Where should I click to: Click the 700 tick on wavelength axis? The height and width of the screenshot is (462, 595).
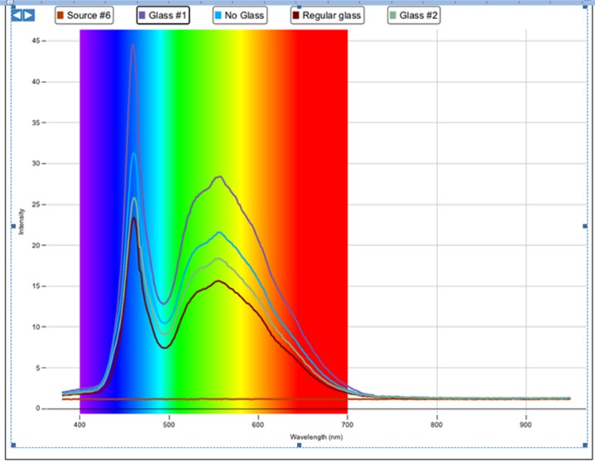[348, 425]
